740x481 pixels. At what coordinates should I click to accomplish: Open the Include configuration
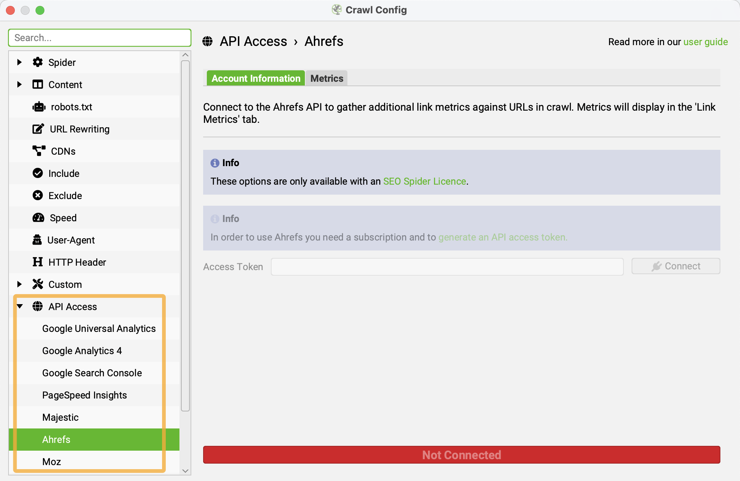coord(94,173)
